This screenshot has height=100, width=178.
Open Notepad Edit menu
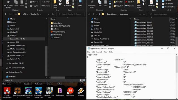93,52
